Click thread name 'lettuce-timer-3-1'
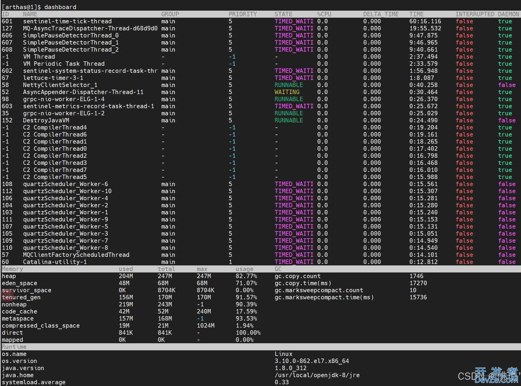Image resolution: width=521 pixels, height=386 pixels. point(53,78)
